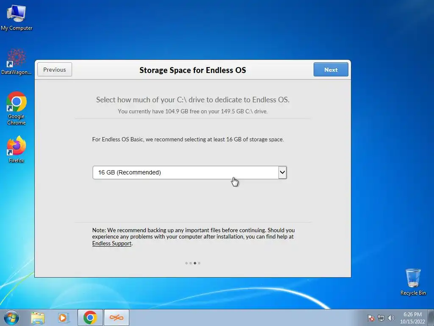The image size is (434, 326).
Task: Go back with the Previous button
Action: 55,70
